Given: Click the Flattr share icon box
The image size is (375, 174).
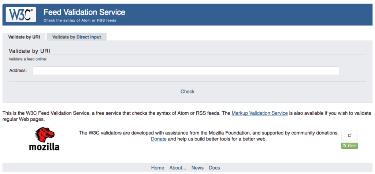Looking at the screenshot, I should (x=349, y=135).
